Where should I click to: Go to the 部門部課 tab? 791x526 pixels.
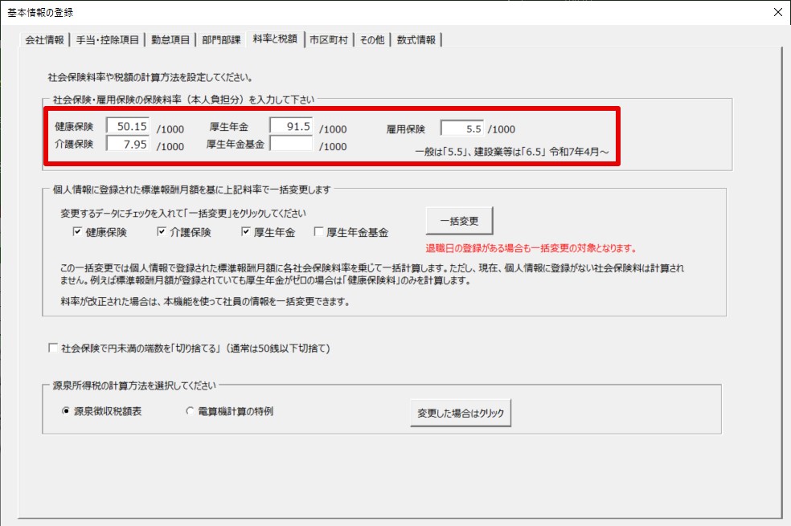click(219, 39)
